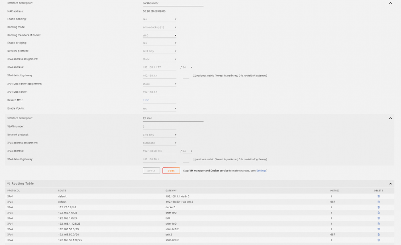Edit the Iot Vlan interface description field
The width and height of the screenshot is (401, 245).
click(x=173, y=118)
